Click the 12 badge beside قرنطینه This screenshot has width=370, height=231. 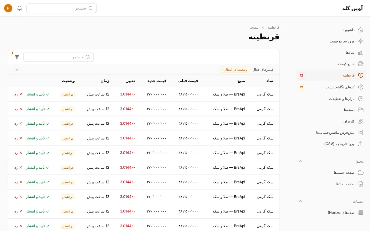(301, 76)
